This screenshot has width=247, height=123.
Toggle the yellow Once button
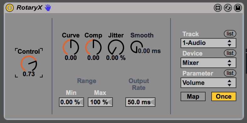coord(224,96)
